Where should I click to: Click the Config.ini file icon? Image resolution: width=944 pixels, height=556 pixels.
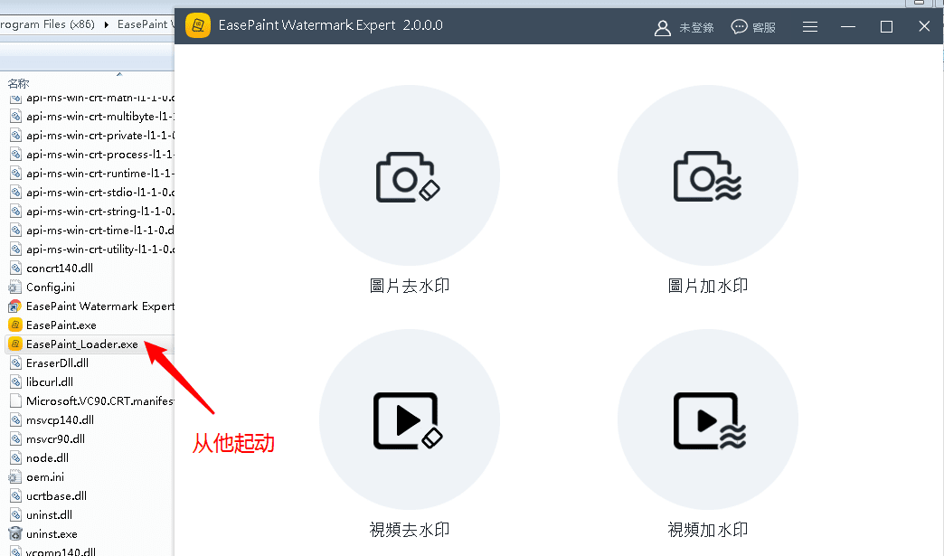point(15,287)
